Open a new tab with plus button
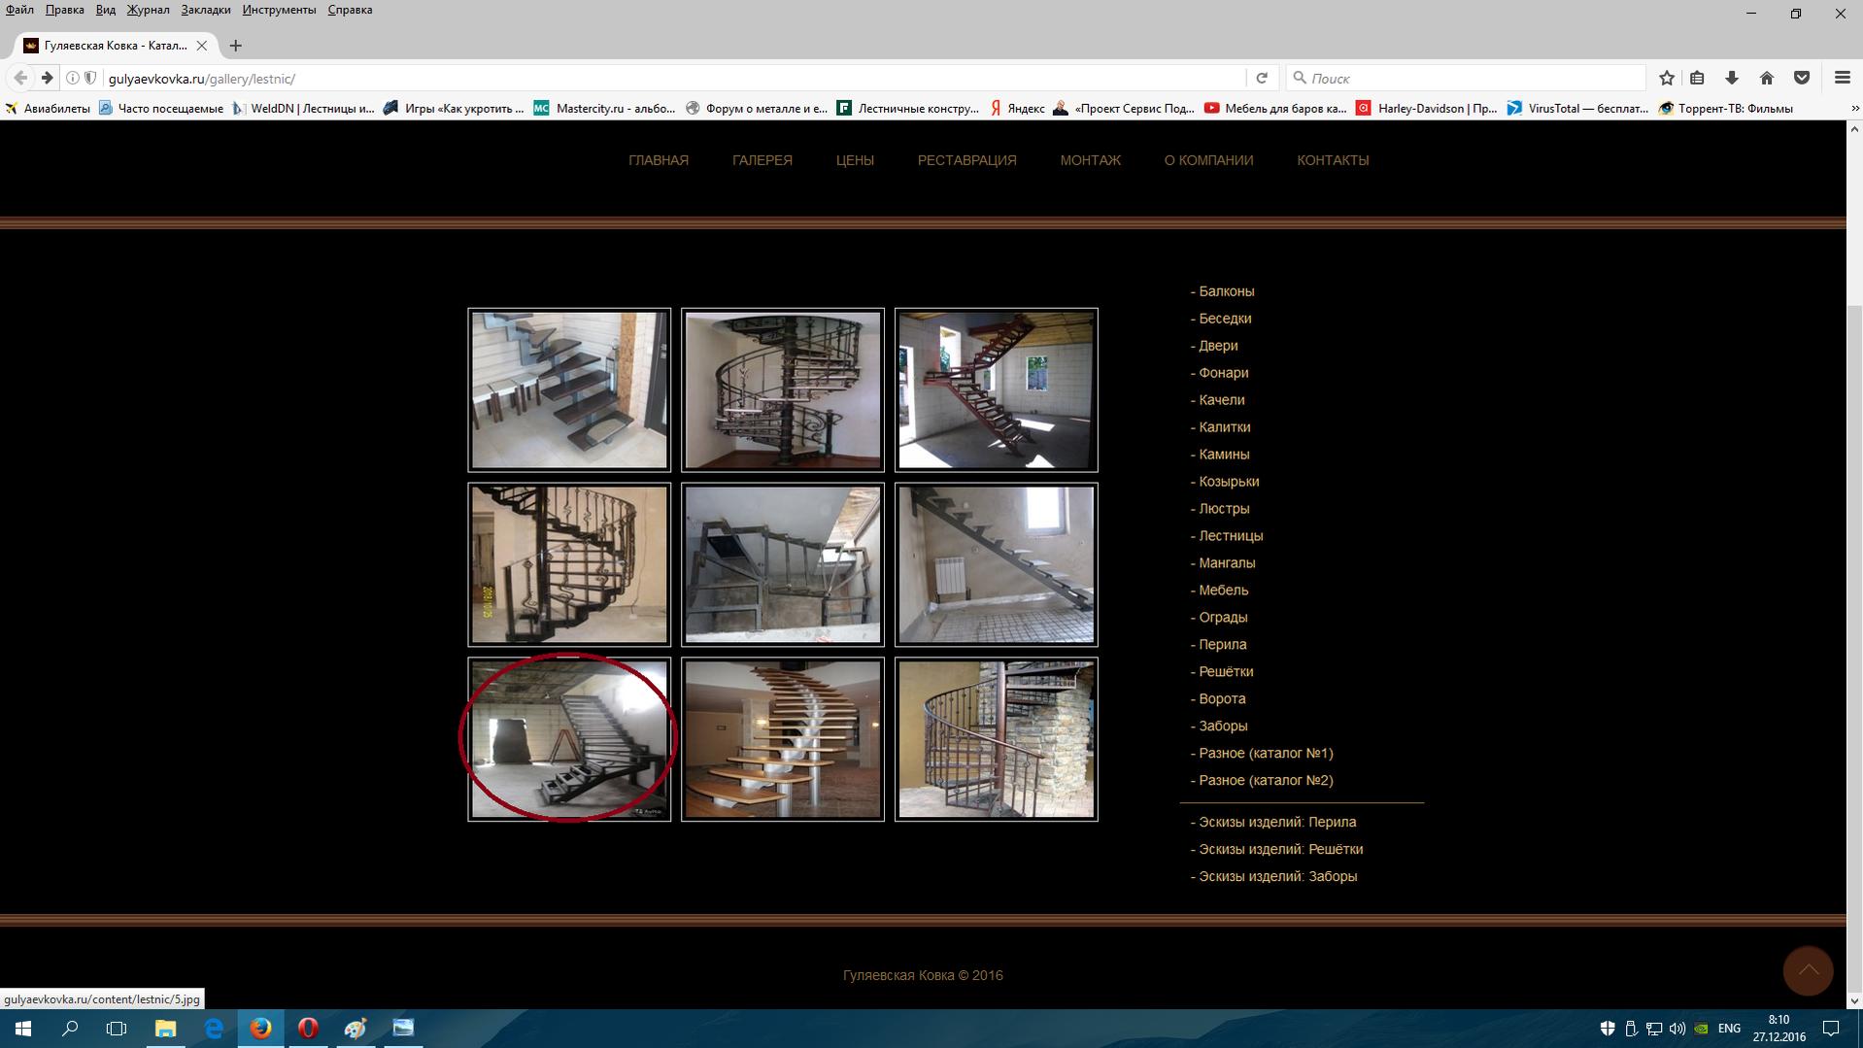1863x1048 pixels. [x=235, y=46]
